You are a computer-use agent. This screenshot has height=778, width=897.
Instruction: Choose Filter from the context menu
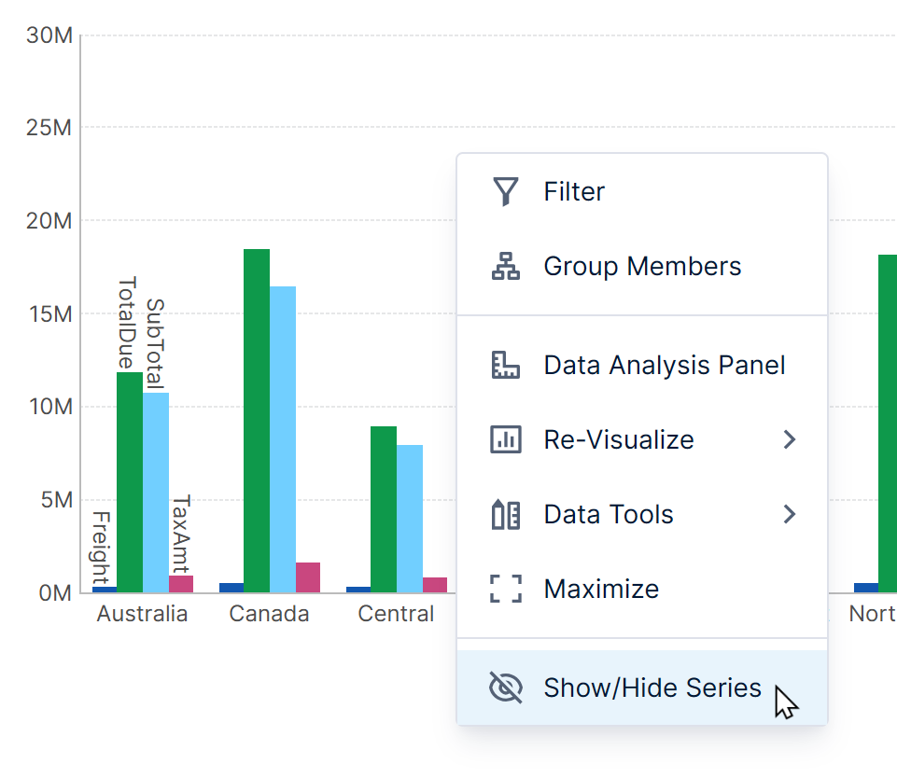pos(574,192)
